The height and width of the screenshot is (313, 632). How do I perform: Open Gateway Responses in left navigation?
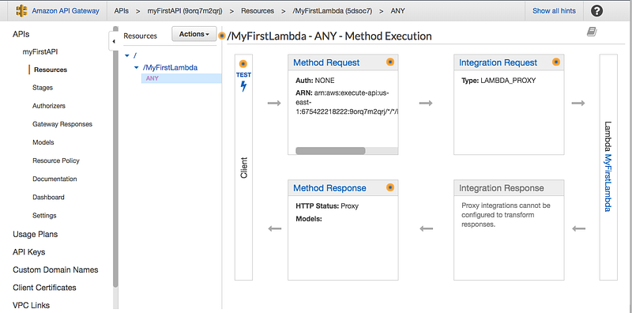62,124
